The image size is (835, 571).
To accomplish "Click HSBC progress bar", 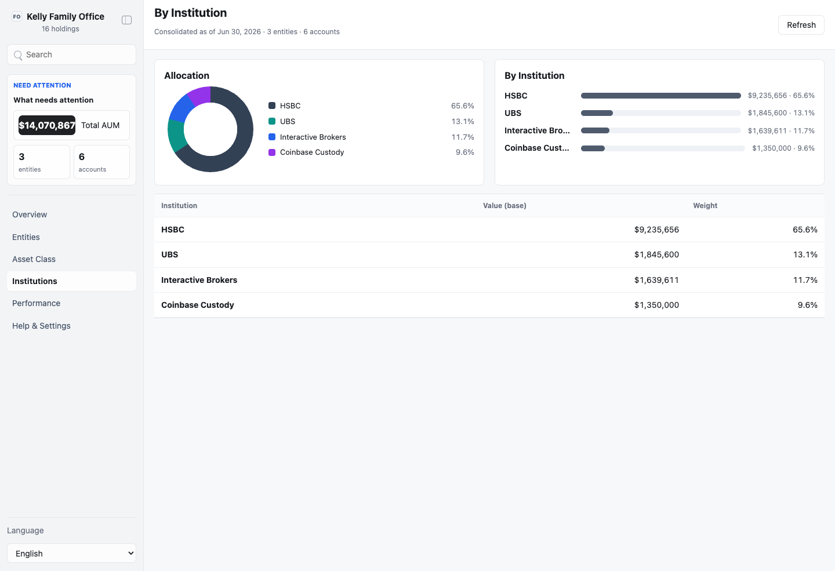I will (x=660, y=96).
